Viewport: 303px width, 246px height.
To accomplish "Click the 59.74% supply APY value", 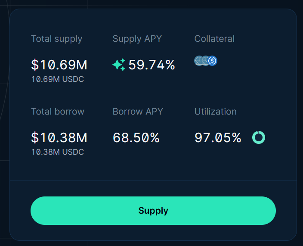I will click(x=151, y=65).
